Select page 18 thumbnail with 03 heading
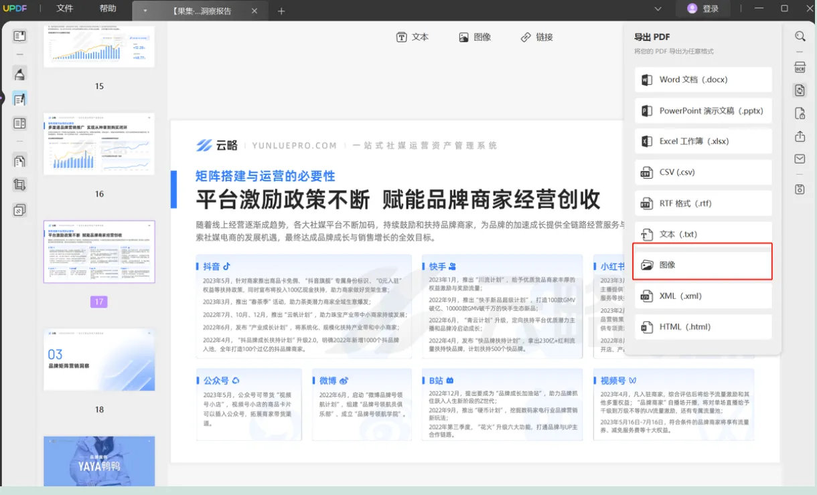 tap(99, 360)
